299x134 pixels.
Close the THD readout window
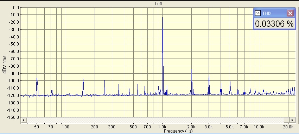(290, 13)
